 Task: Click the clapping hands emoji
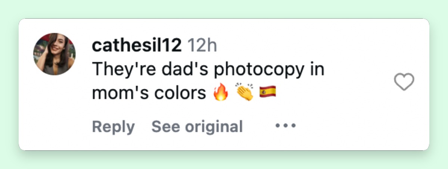(245, 93)
